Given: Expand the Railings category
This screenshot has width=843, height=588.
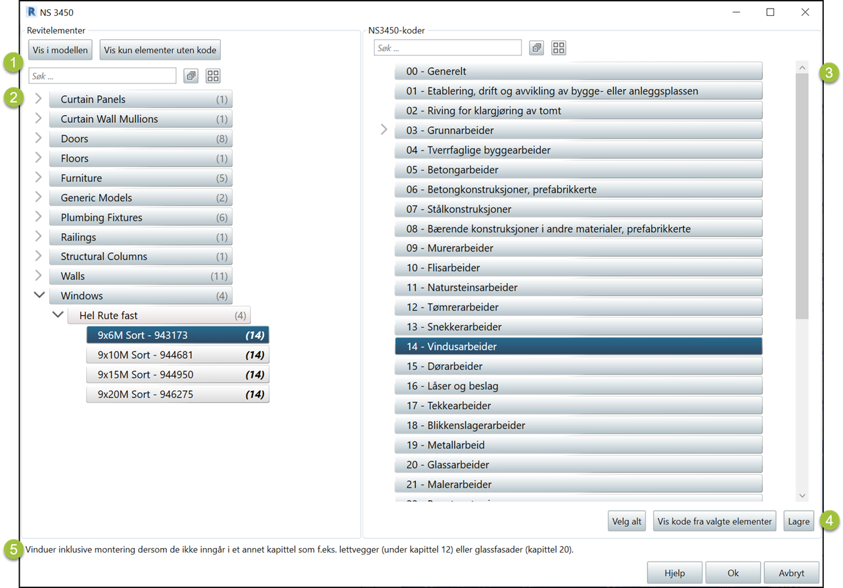Looking at the screenshot, I should coord(38,237).
